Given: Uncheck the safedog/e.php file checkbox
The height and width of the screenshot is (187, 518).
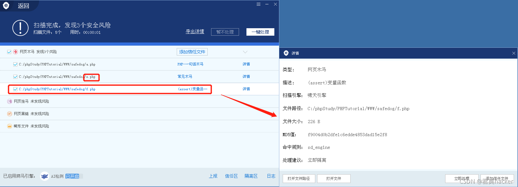Looking at the screenshot, I should 15,77.
